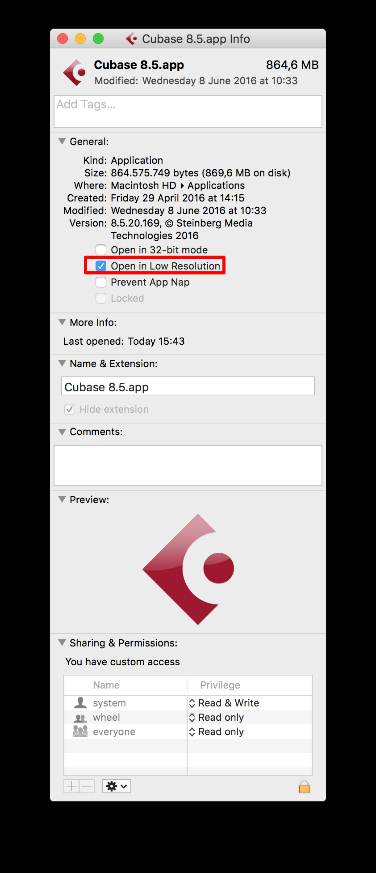The height and width of the screenshot is (873, 376).
Task: Collapse the More Info section
Action: [62, 322]
